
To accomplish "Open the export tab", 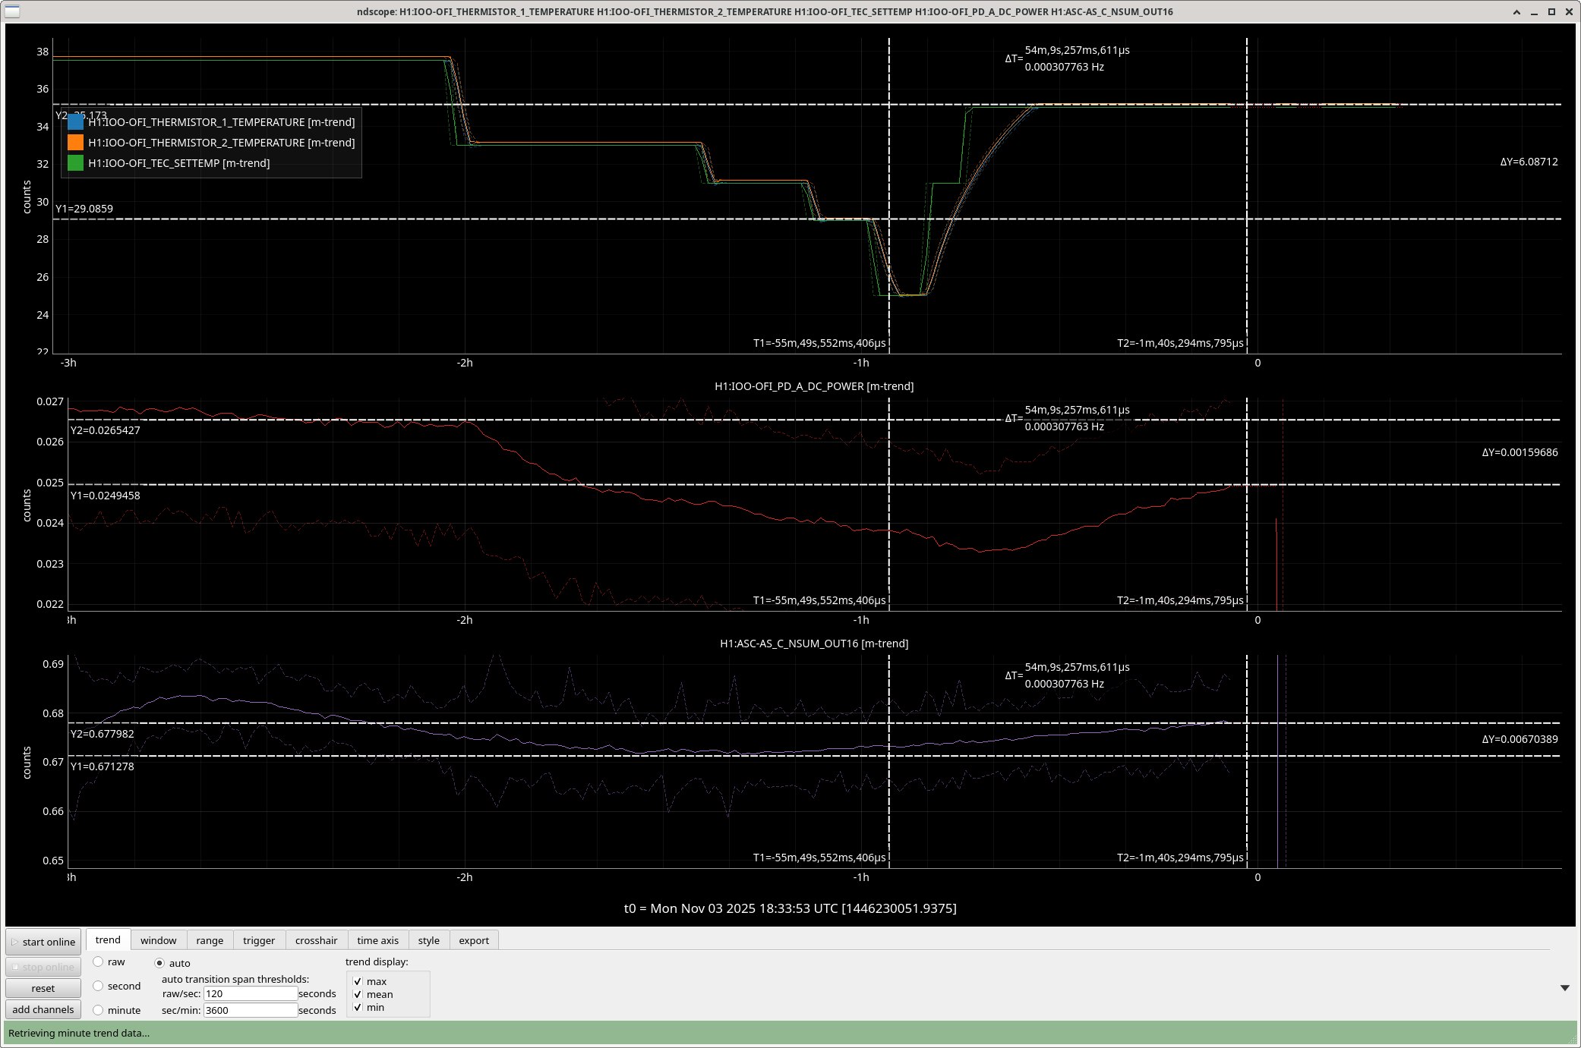I will (x=474, y=940).
